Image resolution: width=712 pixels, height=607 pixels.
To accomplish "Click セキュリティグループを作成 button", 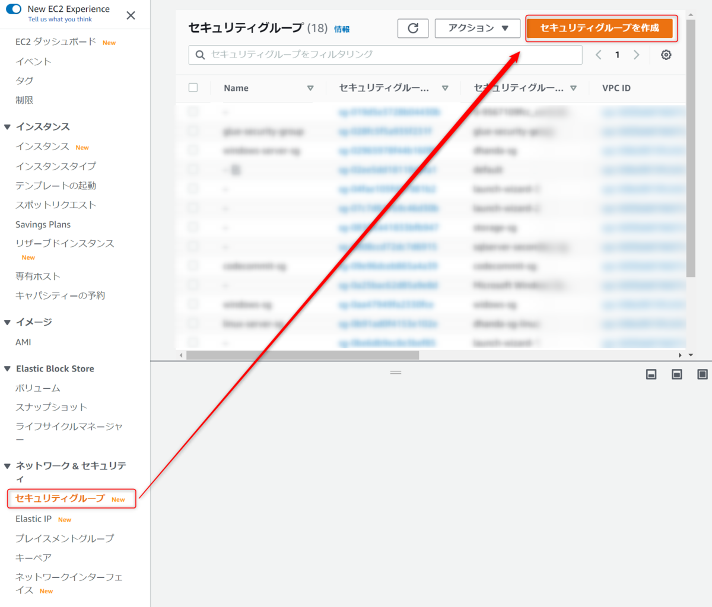I will coord(600,28).
